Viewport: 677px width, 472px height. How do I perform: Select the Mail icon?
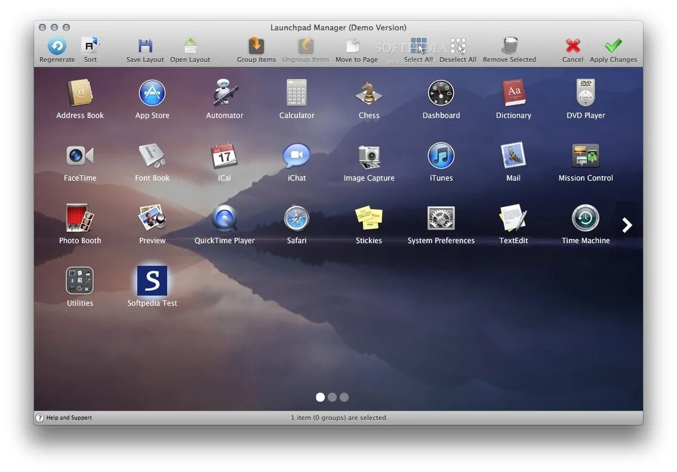pos(513,155)
